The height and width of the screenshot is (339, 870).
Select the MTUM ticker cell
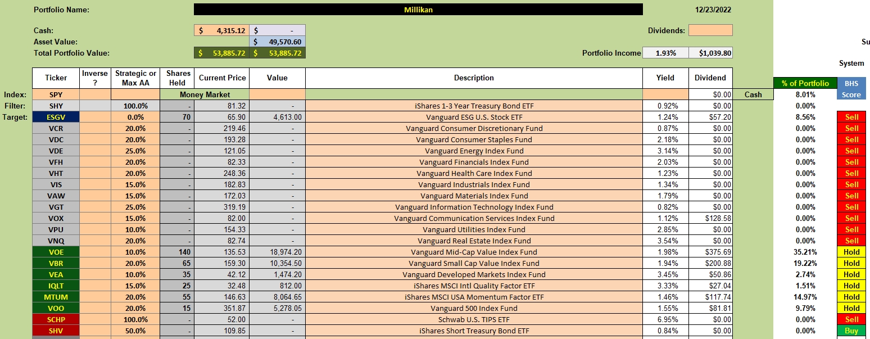(56, 297)
